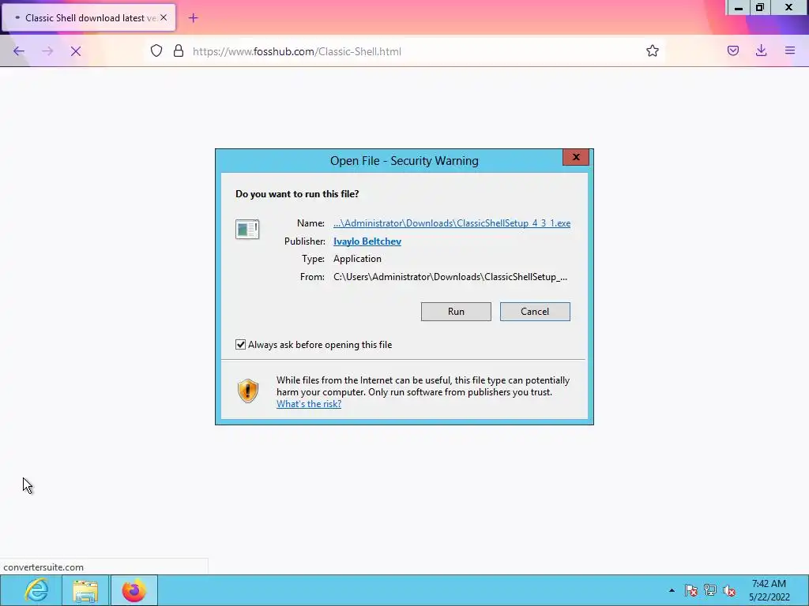Image resolution: width=809 pixels, height=606 pixels.
Task: Open the What's the risk? link
Action: (309, 404)
